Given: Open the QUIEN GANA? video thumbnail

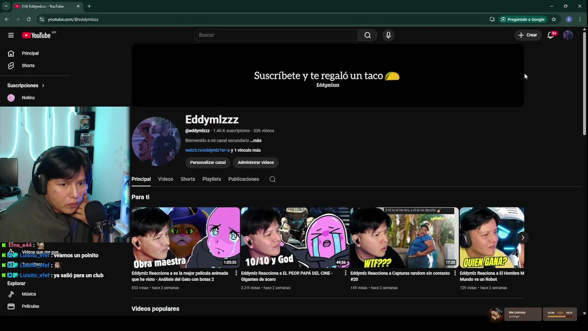Looking at the screenshot, I should 492,238.
